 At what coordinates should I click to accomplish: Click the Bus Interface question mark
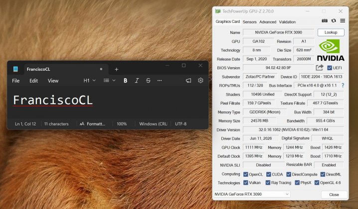pyautogui.click(x=343, y=85)
